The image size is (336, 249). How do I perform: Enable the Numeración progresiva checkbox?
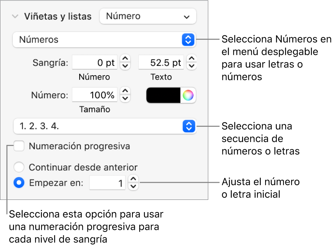click(x=19, y=146)
